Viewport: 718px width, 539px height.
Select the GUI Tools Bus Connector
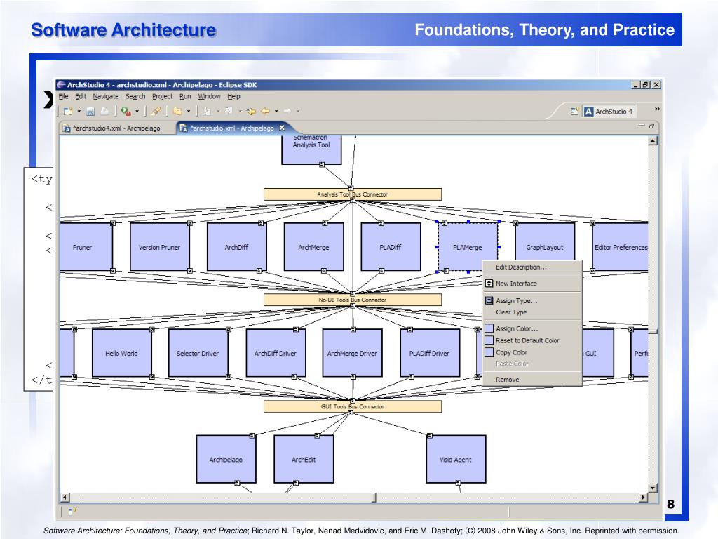click(x=353, y=406)
